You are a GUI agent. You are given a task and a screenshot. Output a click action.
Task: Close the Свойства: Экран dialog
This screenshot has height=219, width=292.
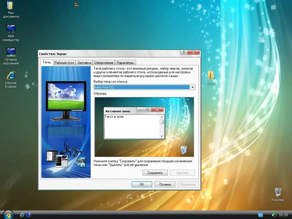194,52
